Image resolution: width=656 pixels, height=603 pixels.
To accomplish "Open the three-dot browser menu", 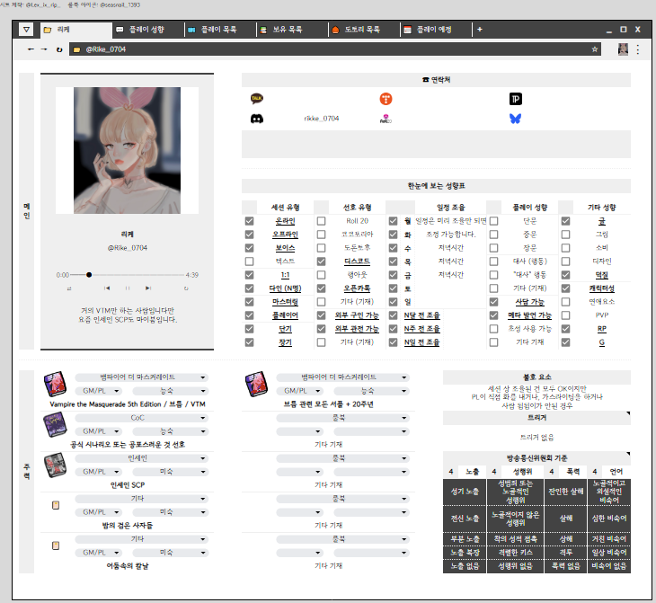I will [x=638, y=49].
